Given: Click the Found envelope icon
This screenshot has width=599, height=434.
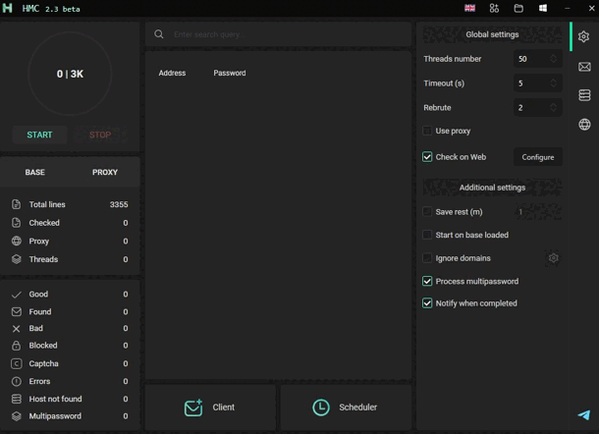Looking at the screenshot, I should (16, 311).
